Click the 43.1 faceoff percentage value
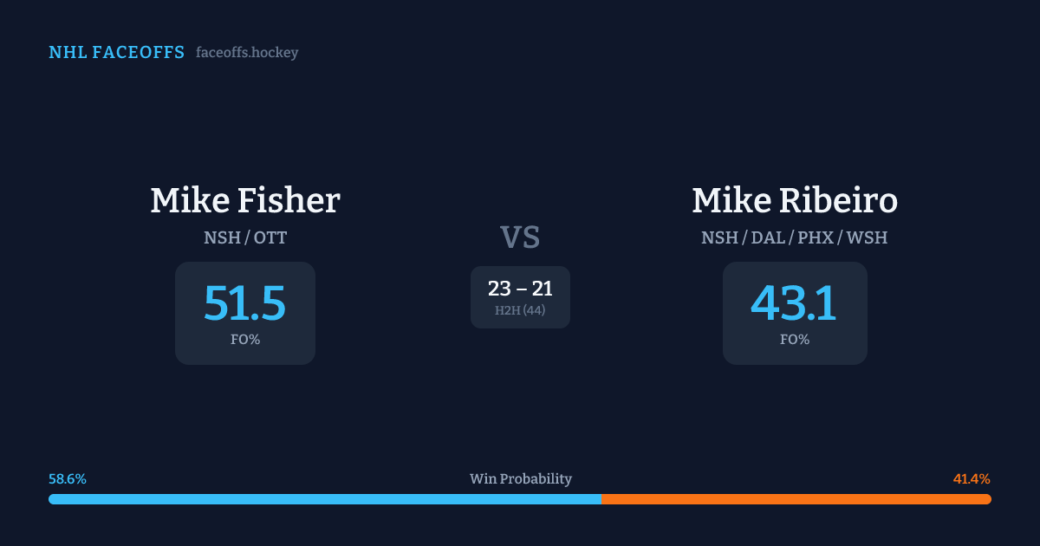 click(794, 303)
